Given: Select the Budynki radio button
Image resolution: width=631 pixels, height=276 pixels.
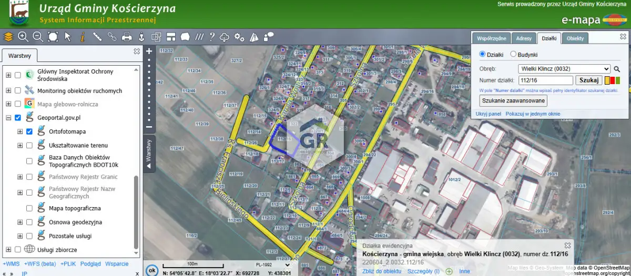Looking at the screenshot, I should click(513, 55).
